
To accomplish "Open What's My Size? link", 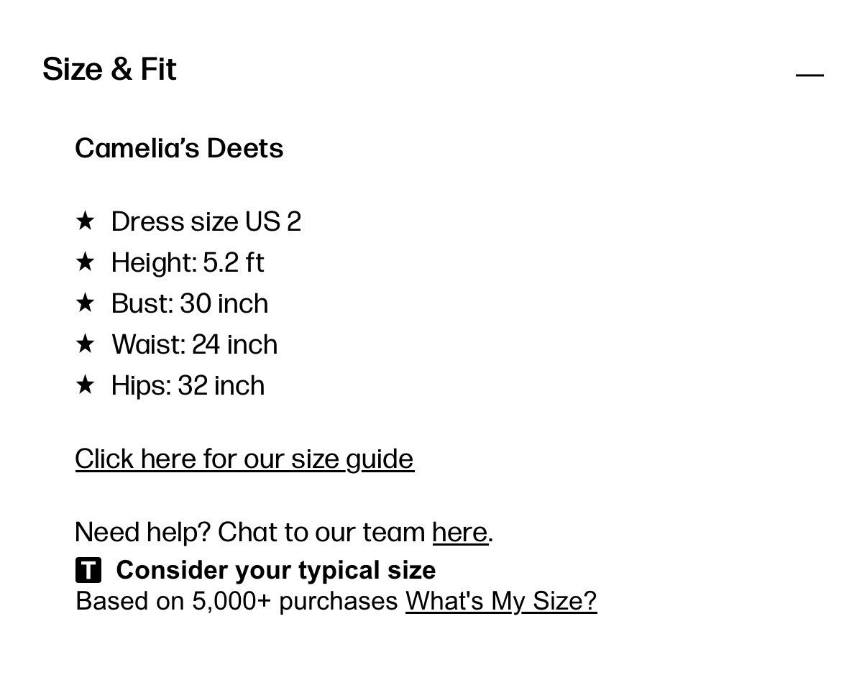I will (501, 600).
